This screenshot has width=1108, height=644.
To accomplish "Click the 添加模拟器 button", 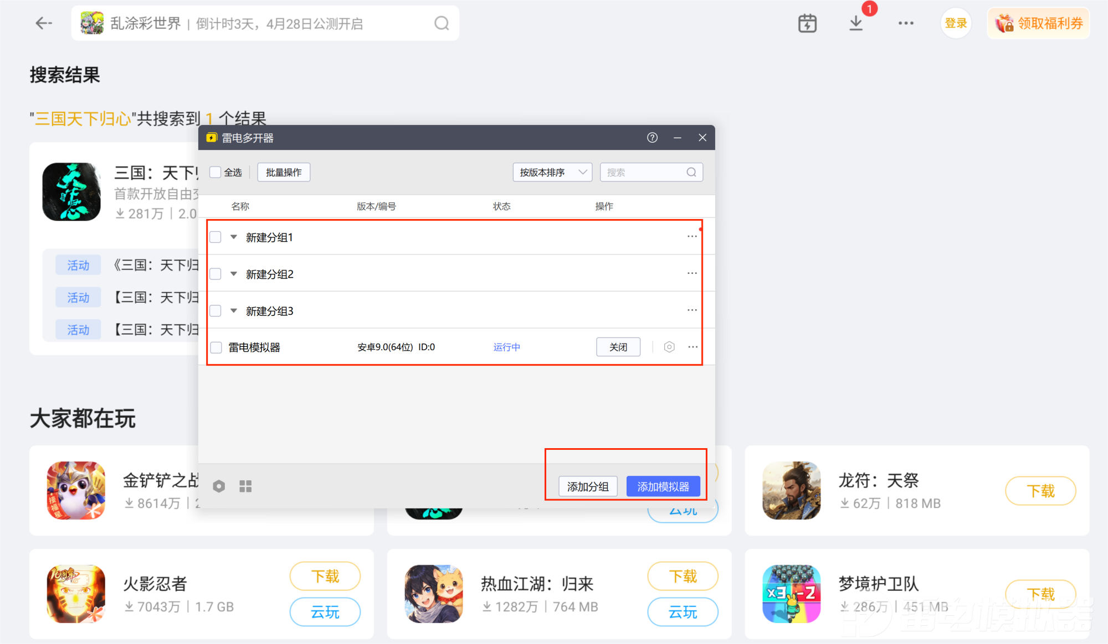I will click(663, 486).
